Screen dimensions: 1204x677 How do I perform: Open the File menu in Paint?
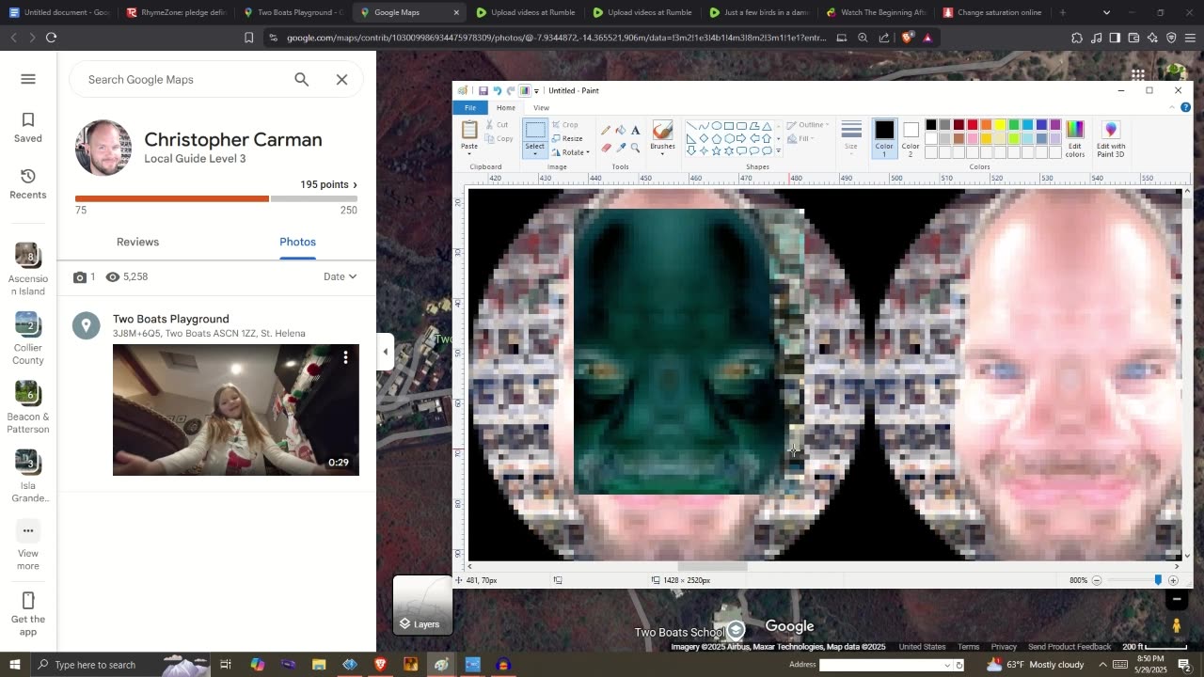469,108
